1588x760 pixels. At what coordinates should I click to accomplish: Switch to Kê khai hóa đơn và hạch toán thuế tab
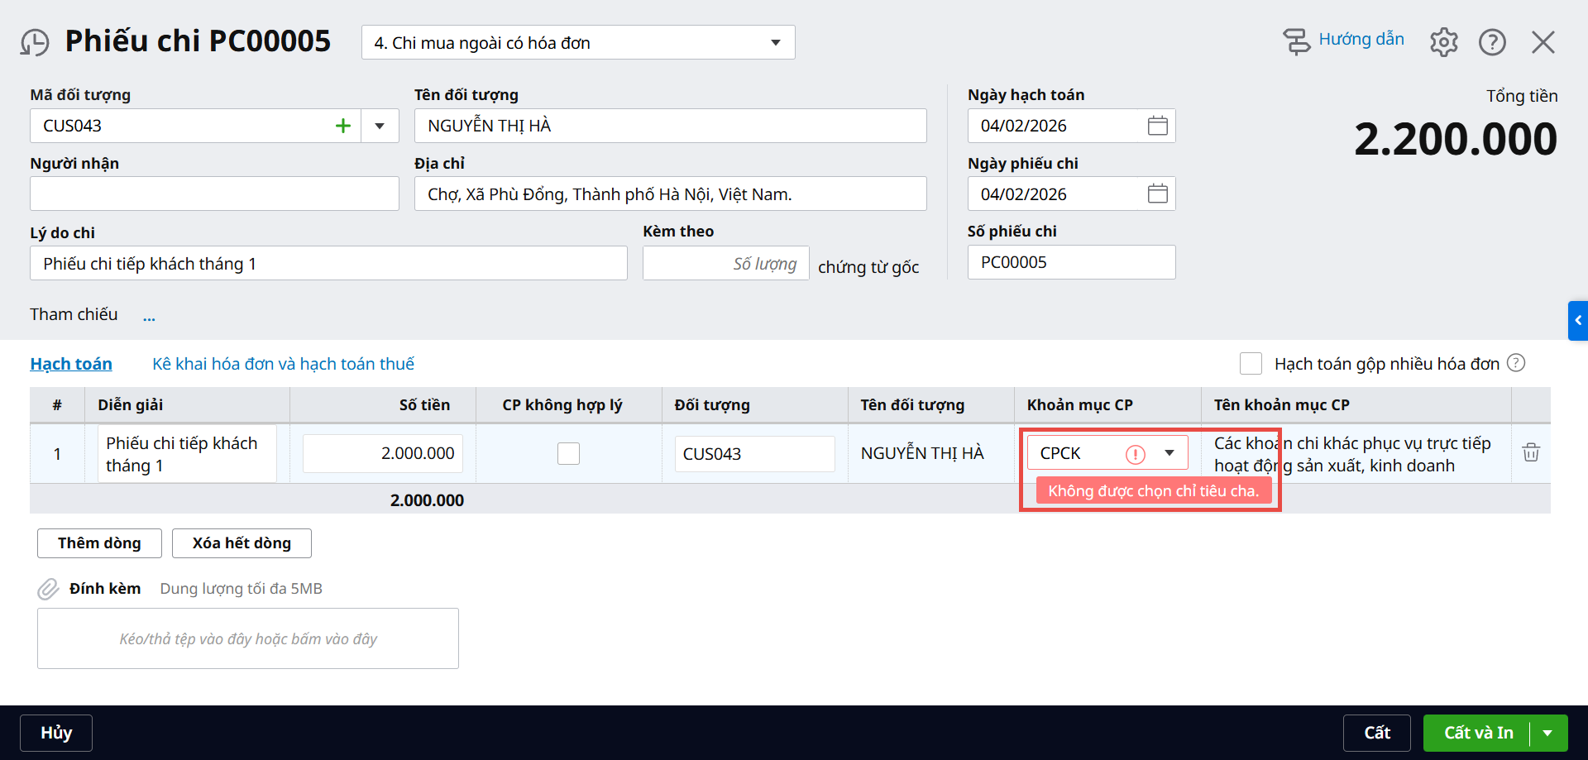(x=283, y=364)
